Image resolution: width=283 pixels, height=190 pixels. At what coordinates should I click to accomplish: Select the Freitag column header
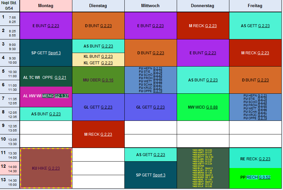click(x=255, y=6)
